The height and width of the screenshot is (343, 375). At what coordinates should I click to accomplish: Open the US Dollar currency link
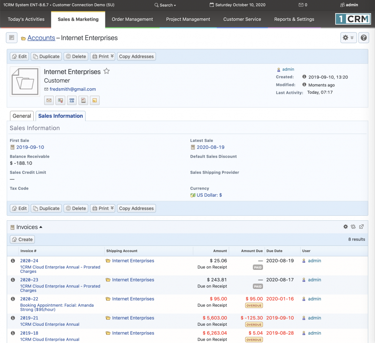click(x=210, y=195)
